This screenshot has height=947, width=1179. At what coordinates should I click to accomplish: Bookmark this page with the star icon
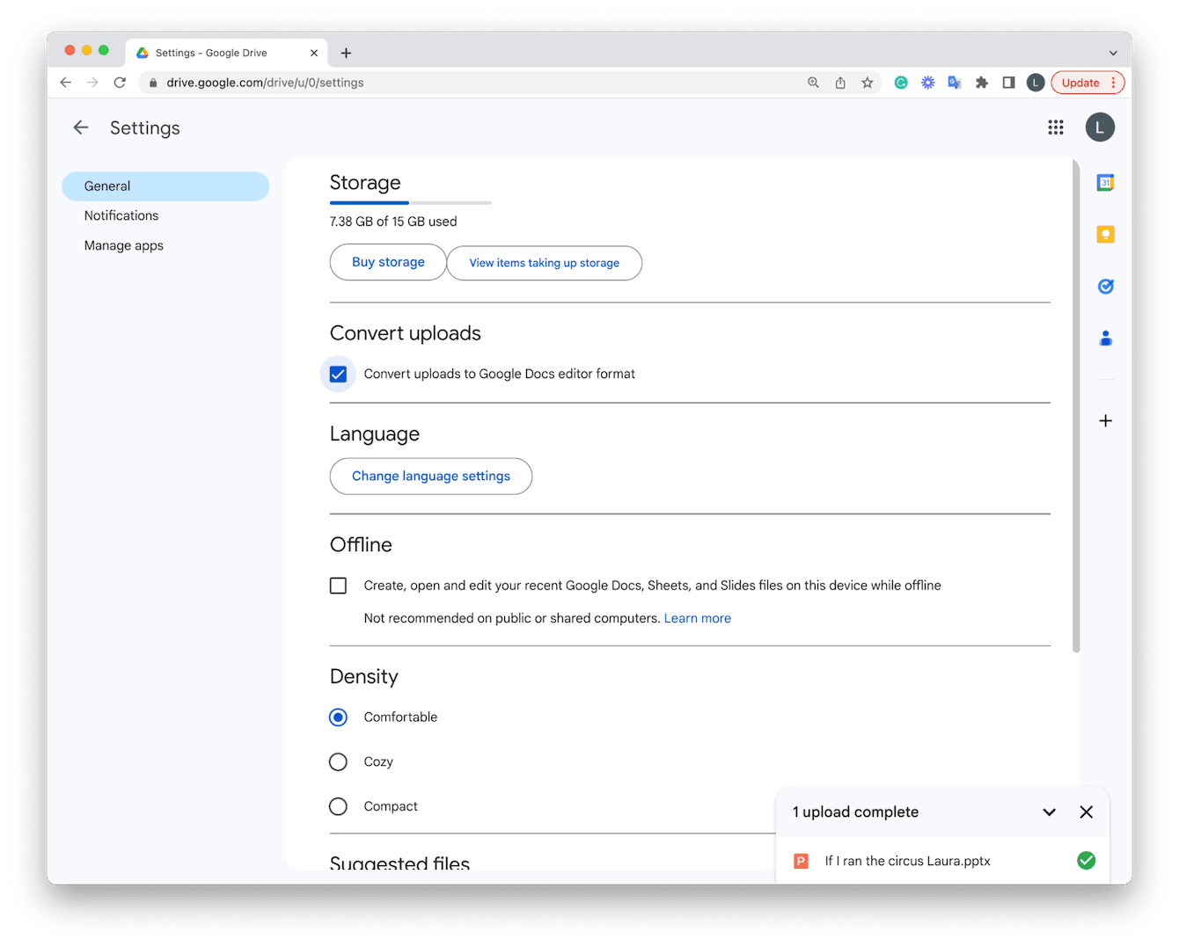[x=867, y=83]
